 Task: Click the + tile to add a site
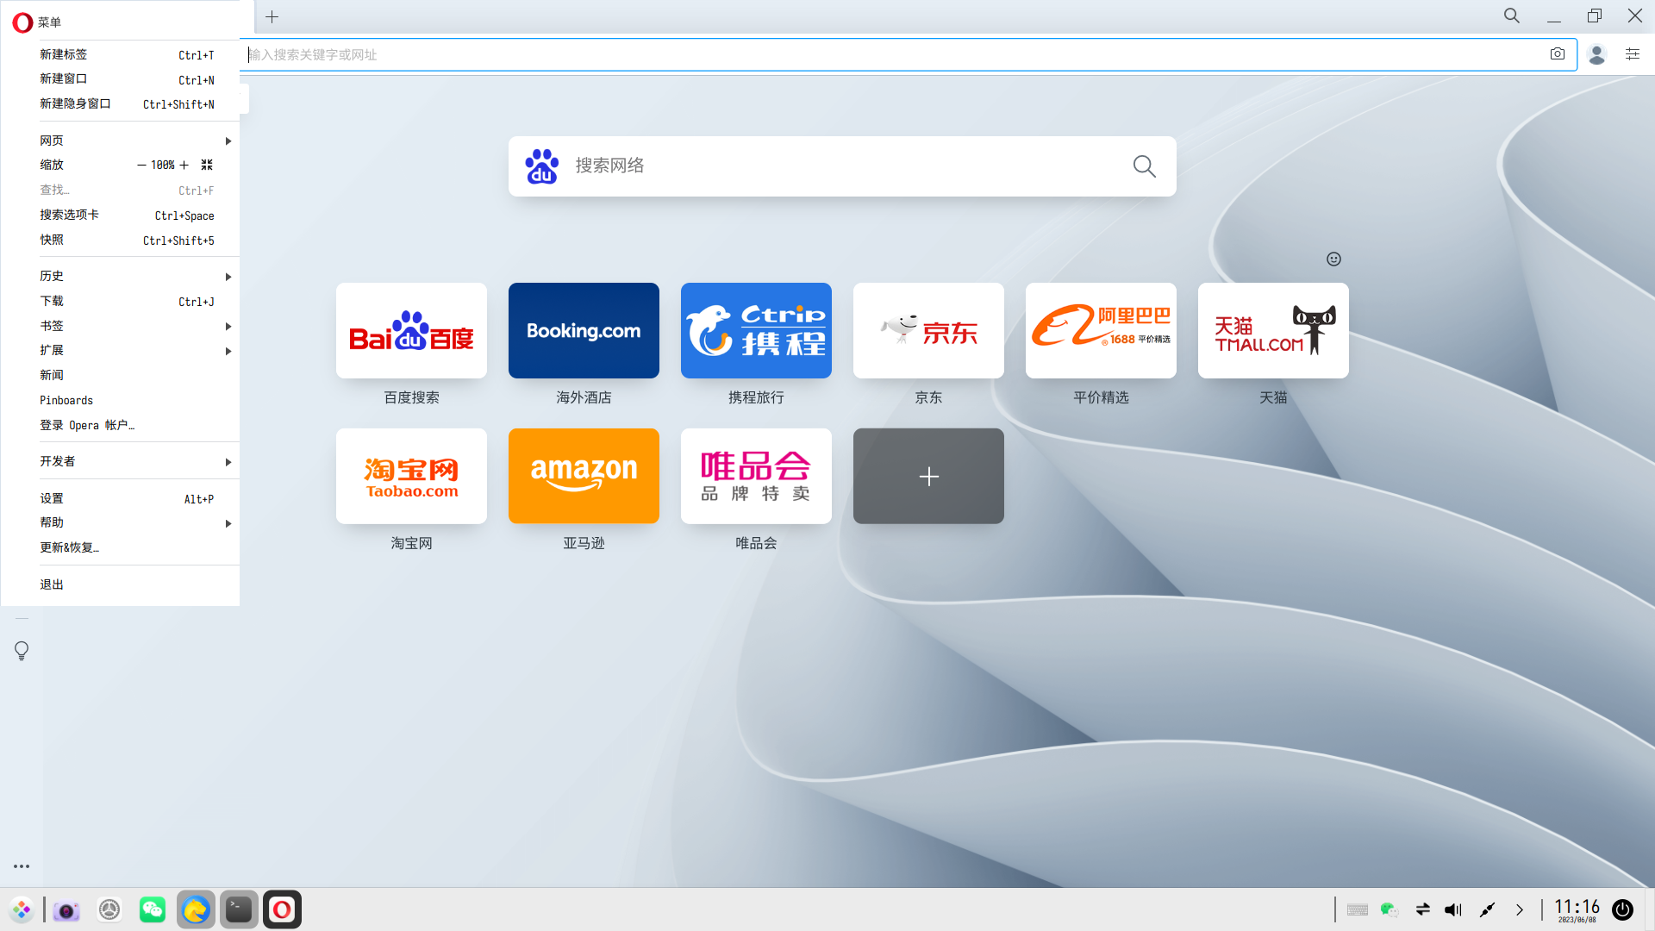(928, 476)
